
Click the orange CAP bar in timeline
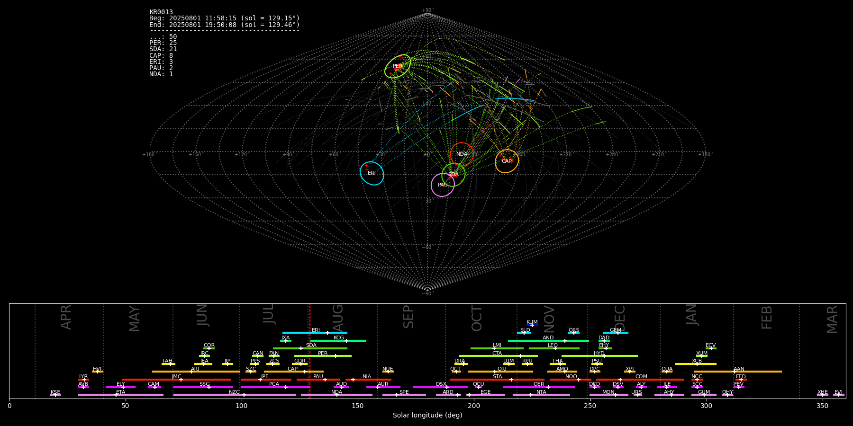point(294,372)
